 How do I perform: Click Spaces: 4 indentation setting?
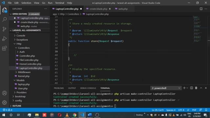tap(171, 110)
